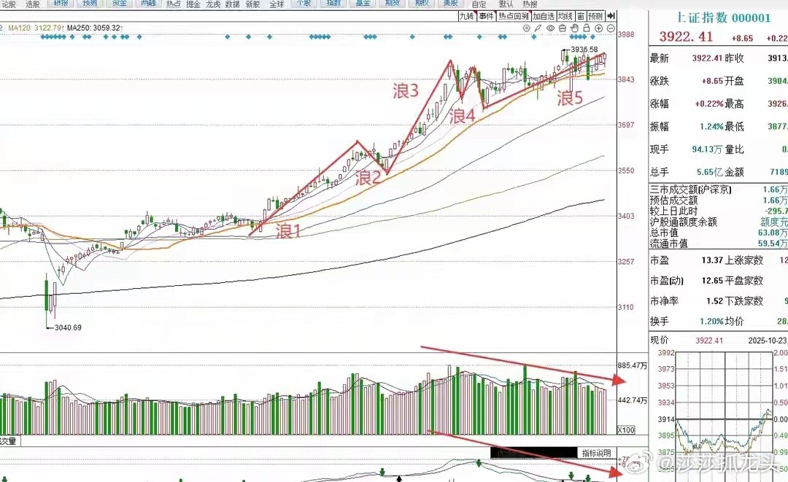Click the 市盈 13.37 value

[712, 260]
